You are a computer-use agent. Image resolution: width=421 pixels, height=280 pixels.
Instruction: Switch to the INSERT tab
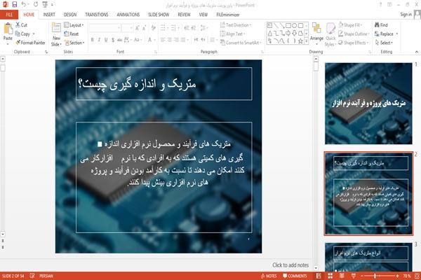tap(49, 15)
